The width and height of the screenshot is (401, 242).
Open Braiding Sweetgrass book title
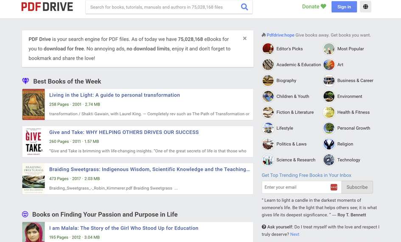149,169
